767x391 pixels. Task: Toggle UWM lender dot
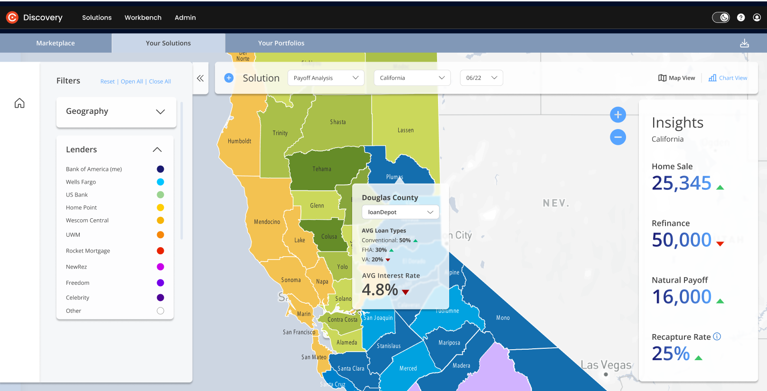pos(160,234)
